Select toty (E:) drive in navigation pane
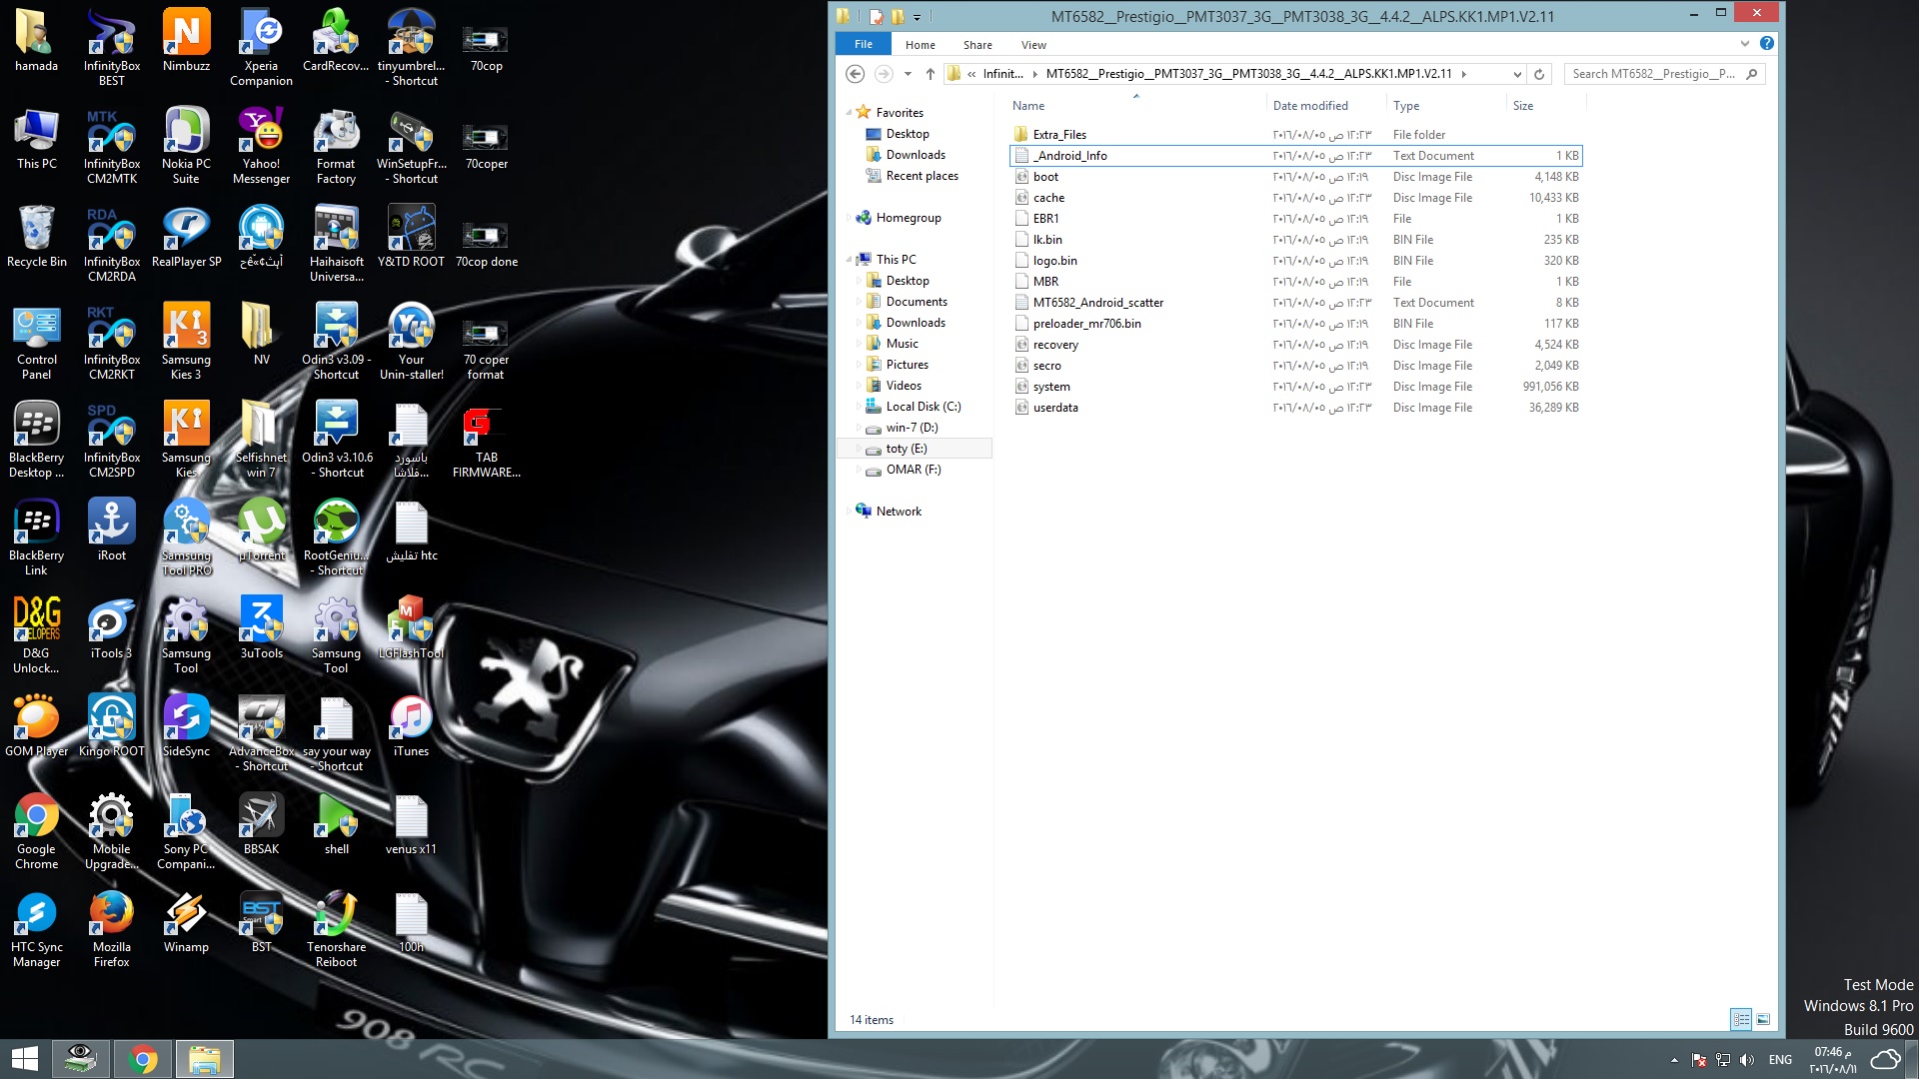Viewport: 1919px width, 1079px height. coord(915,449)
